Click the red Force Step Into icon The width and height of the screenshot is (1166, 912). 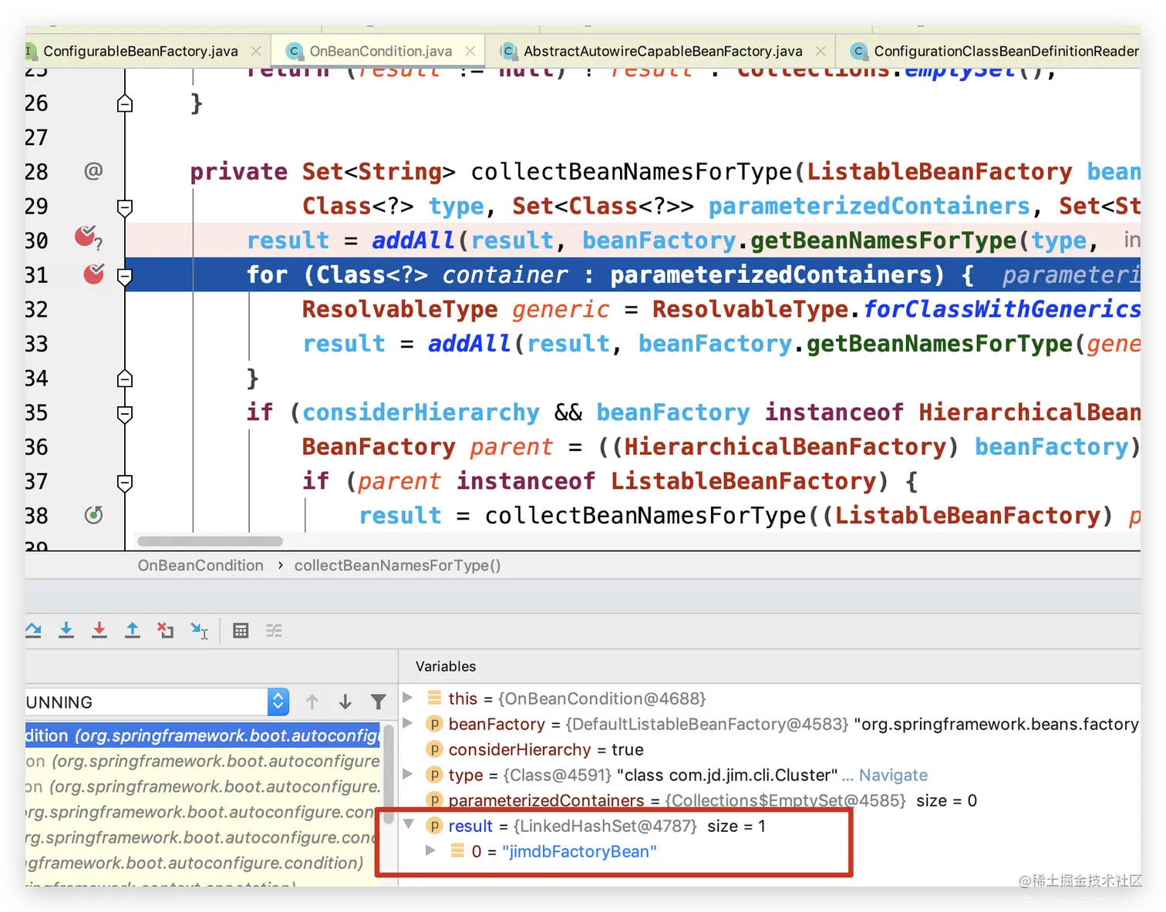click(x=99, y=631)
